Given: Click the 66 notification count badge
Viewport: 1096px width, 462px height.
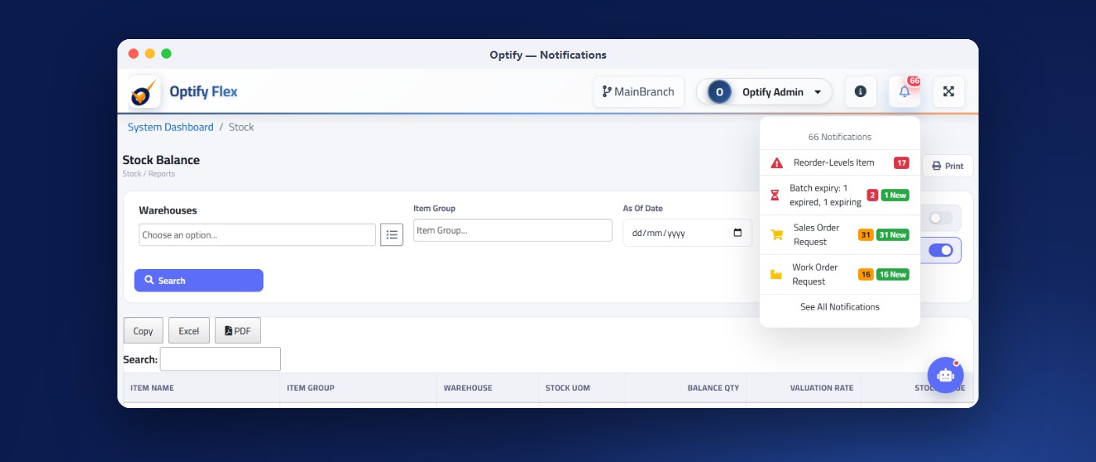Looking at the screenshot, I should pyautogui.click(x=914, y=81).
